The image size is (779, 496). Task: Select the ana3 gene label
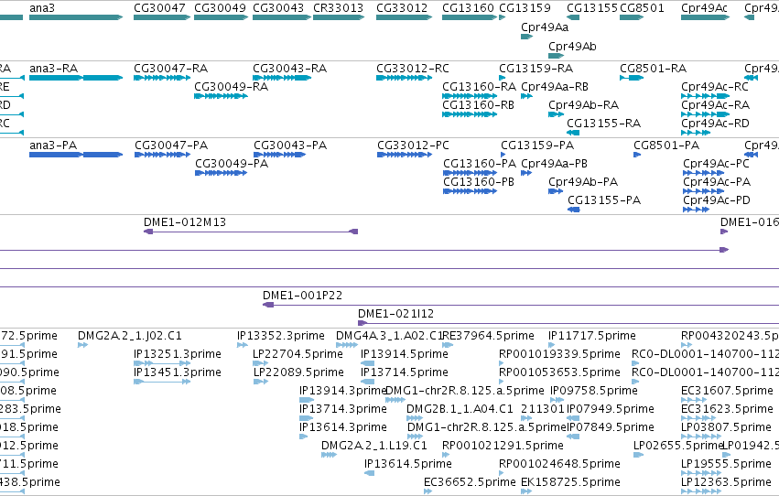(42, 8)
